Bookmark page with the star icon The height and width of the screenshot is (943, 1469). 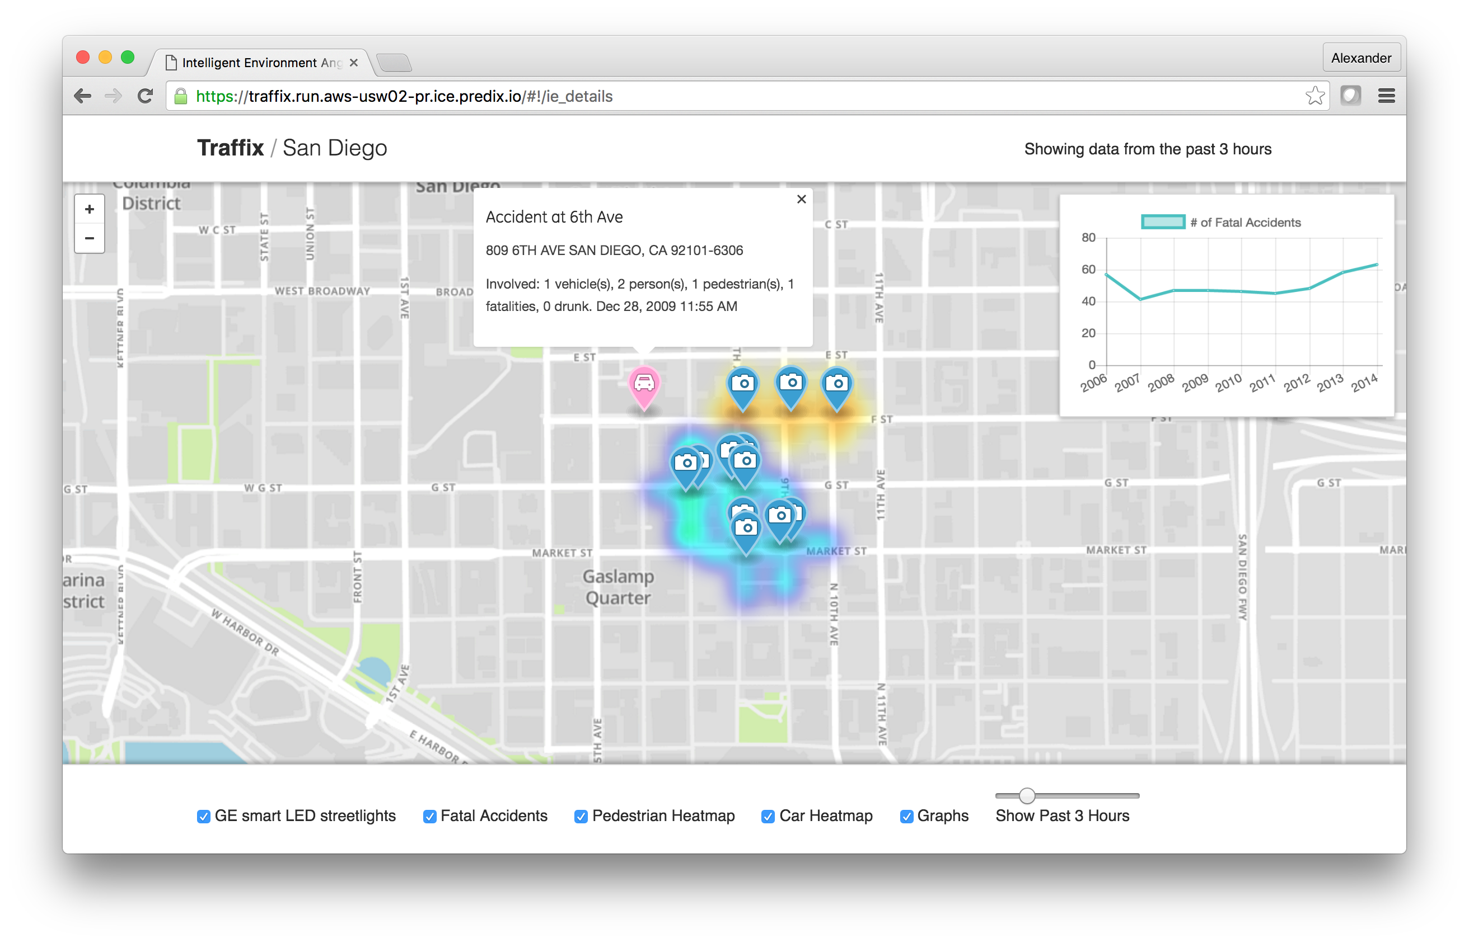(1314, 96)
